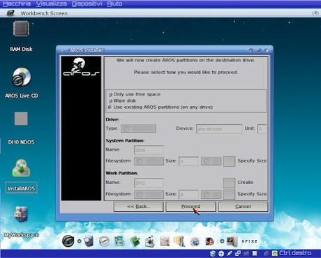The height and width of the screenshot is (258, 321).
Task: Launch the compass browser dock icon
Action: (x=104, y=241)
